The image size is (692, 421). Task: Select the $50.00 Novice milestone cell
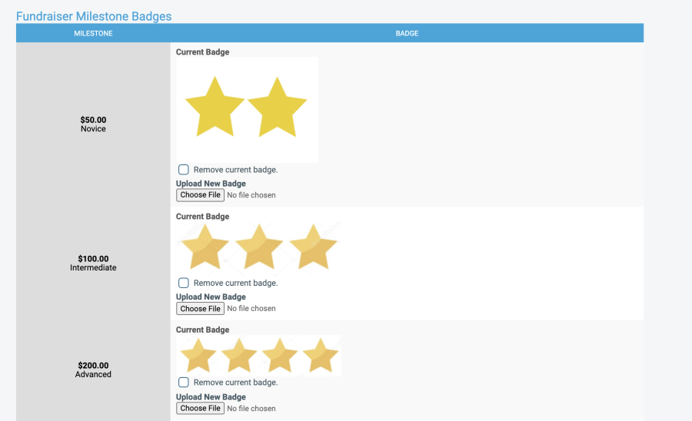(x=93, y=124)
